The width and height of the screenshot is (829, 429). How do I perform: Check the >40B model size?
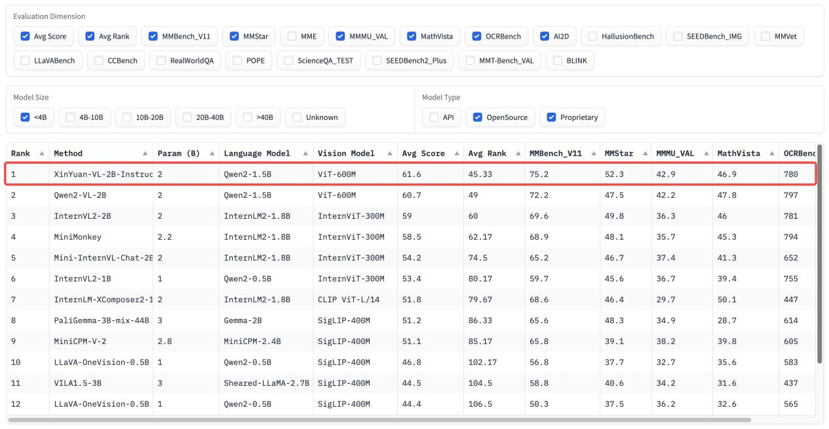247,117
